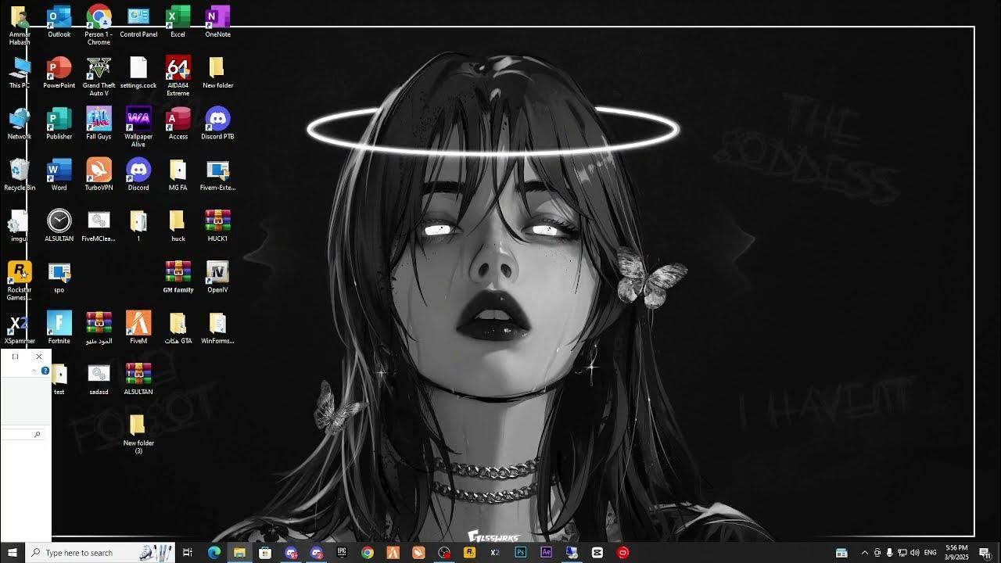Select the Recycle Bin icon
Viewport: 1001px width, 563px height.
(x=20, y=175)
